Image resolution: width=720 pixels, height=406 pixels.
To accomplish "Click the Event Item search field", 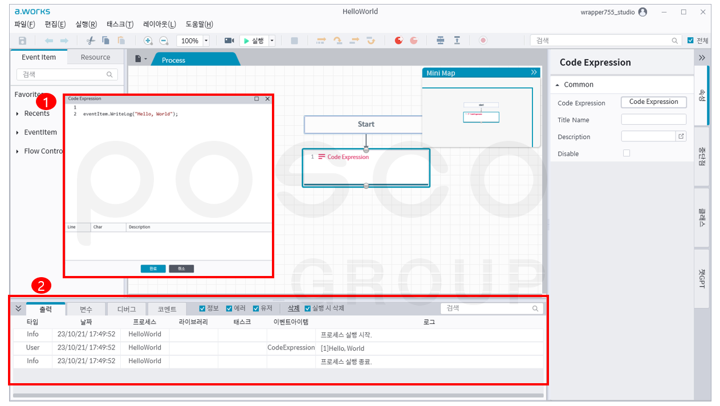I will point(67,75).
